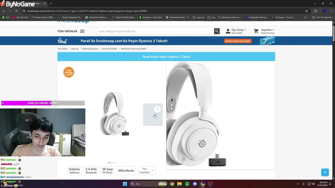Open the Gelen Kutusu (186) bookmark
The width and height of the screenshot is (335, 188).
[43, 17]
